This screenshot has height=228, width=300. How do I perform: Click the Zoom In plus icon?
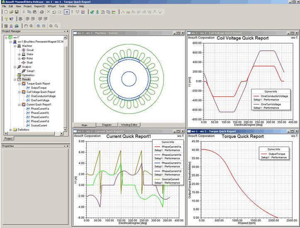38,26
